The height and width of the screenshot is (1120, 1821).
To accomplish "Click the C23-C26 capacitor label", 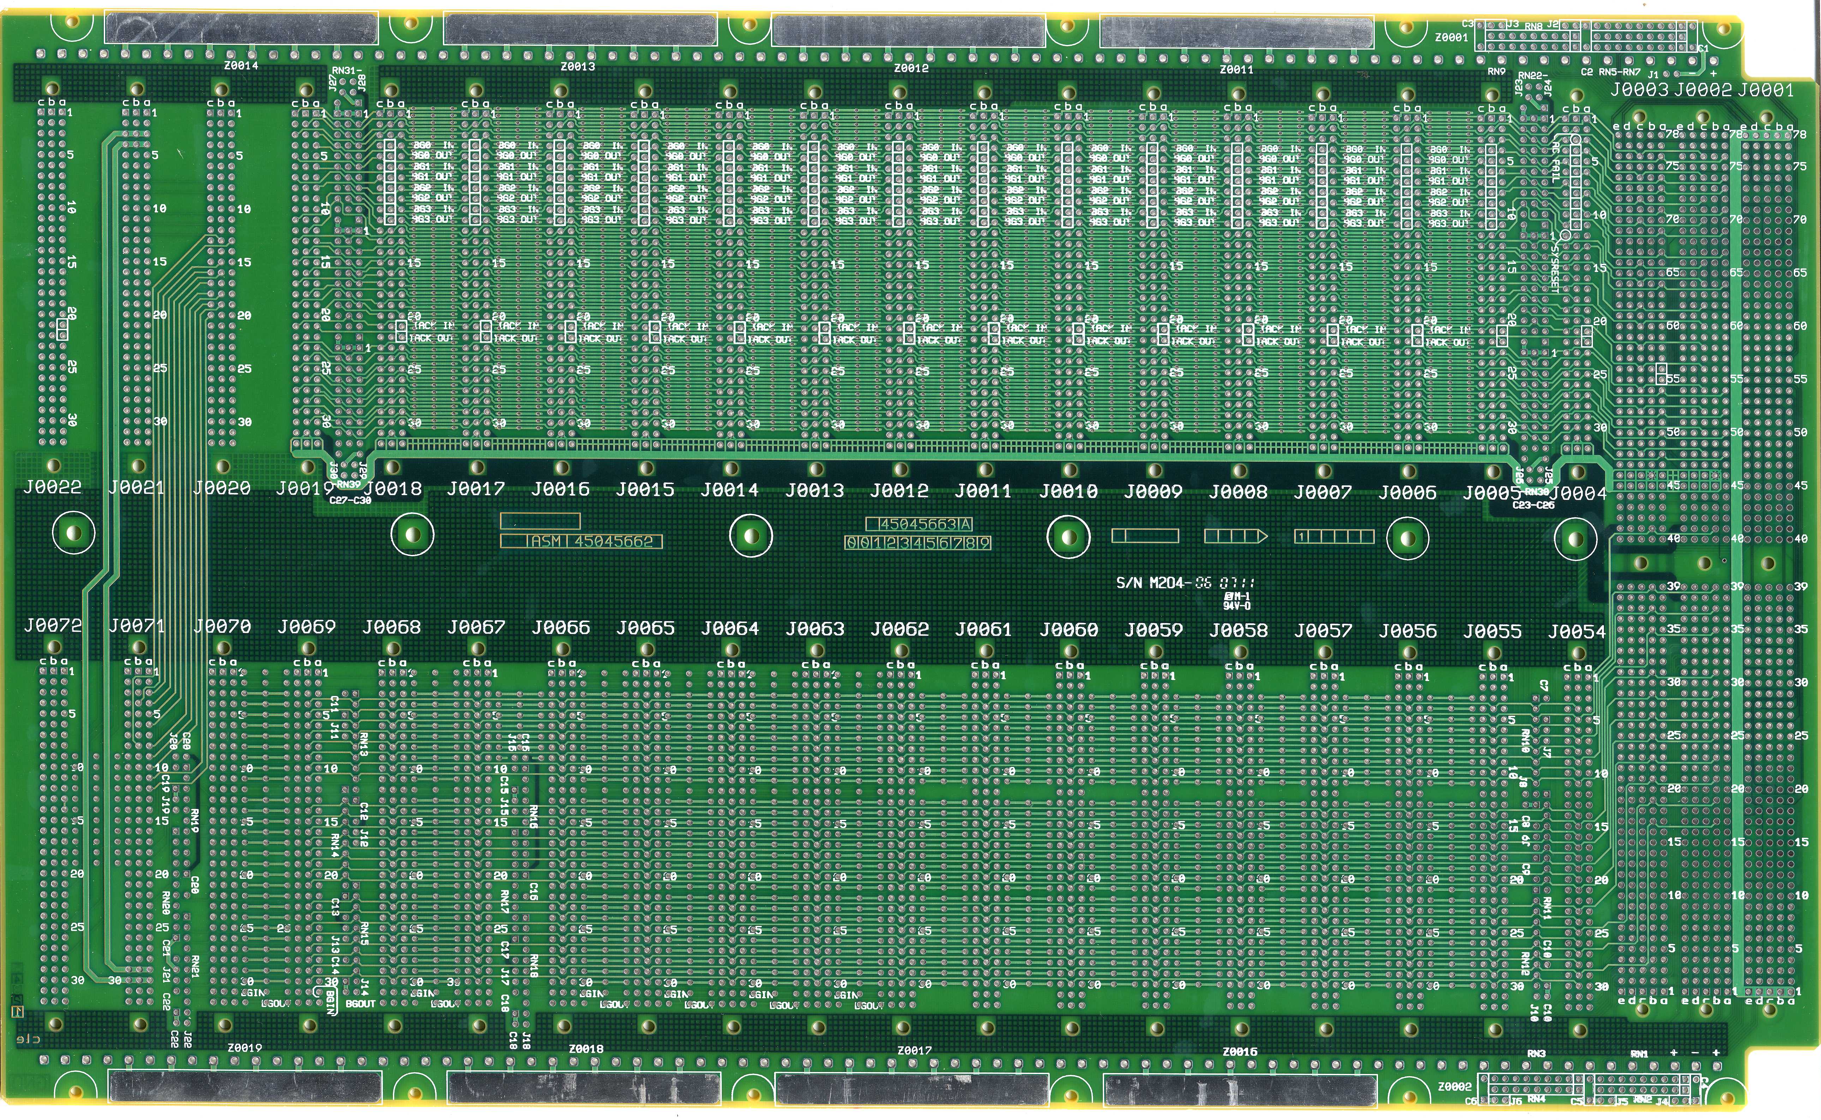I will tap(1533, 505).
